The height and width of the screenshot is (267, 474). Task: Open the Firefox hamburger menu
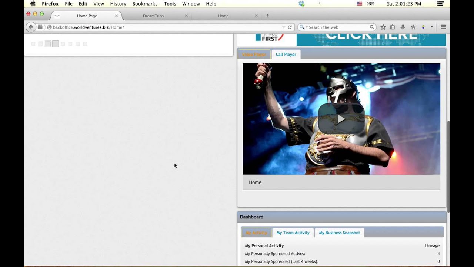[x=443, y=27]
